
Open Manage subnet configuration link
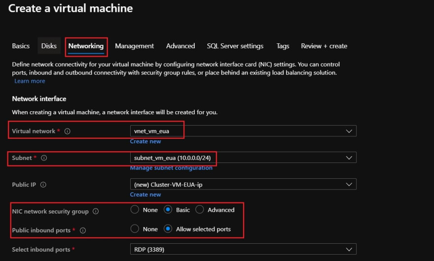point(171,168)
